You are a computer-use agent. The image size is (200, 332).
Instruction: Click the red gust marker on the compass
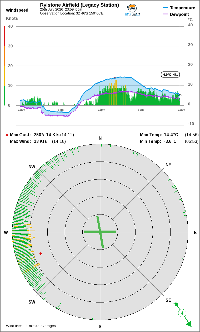41,253
